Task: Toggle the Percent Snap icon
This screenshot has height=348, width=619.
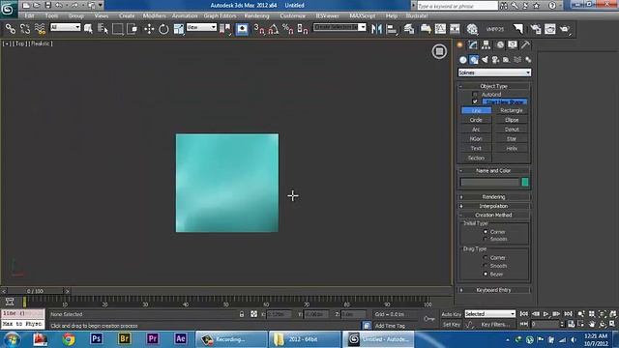Action: 288,29
